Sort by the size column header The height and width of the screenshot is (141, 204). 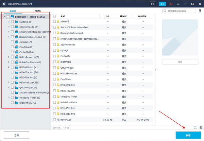107,16
